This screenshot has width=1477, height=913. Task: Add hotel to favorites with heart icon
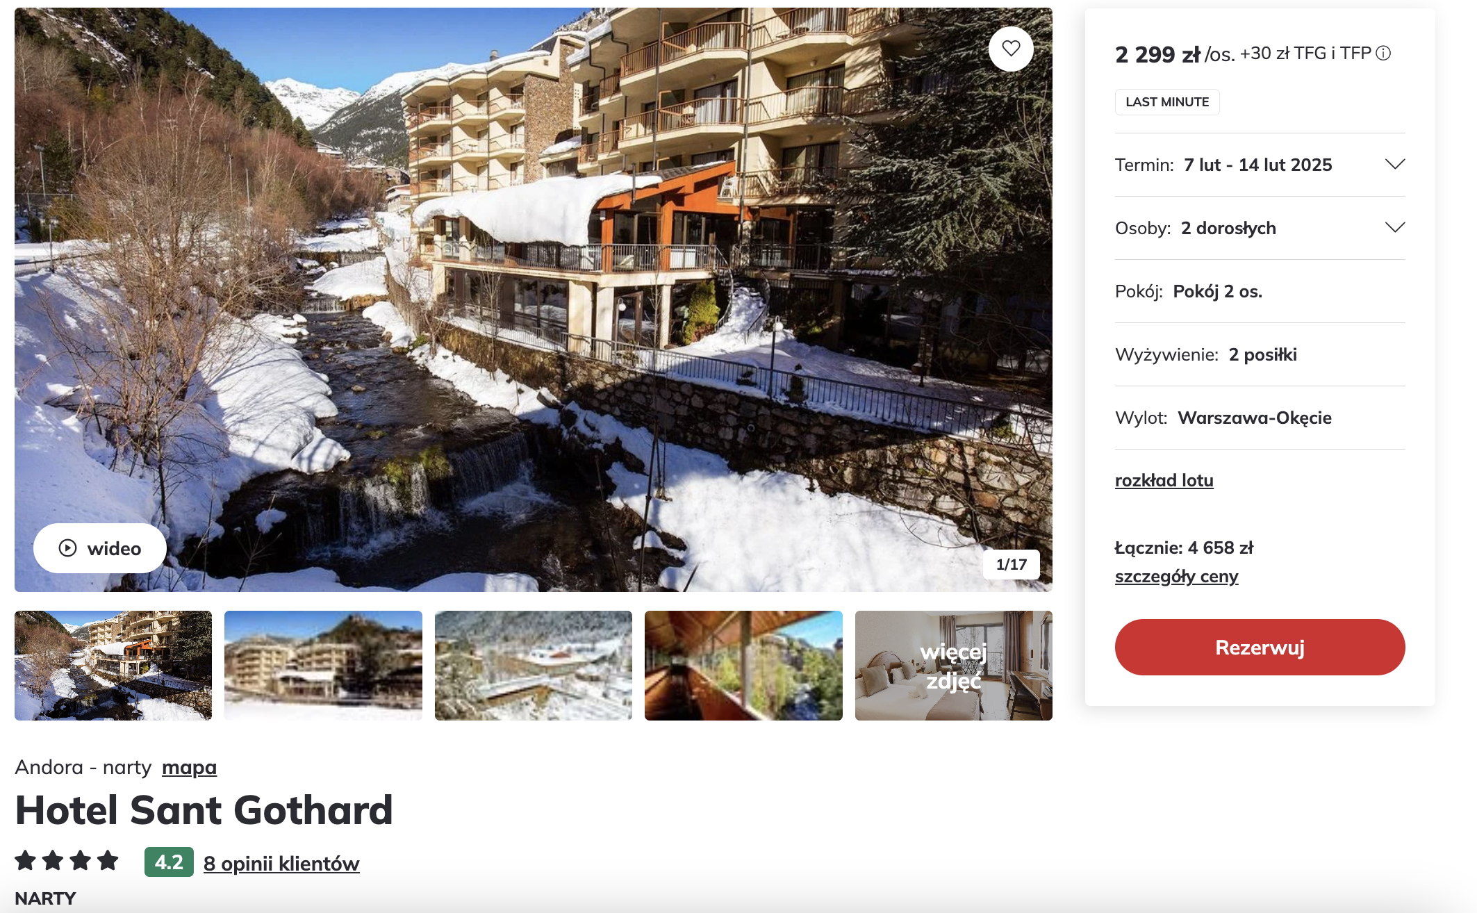(1011, 49)
